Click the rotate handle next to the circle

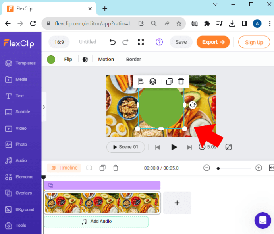click(192, 105)
